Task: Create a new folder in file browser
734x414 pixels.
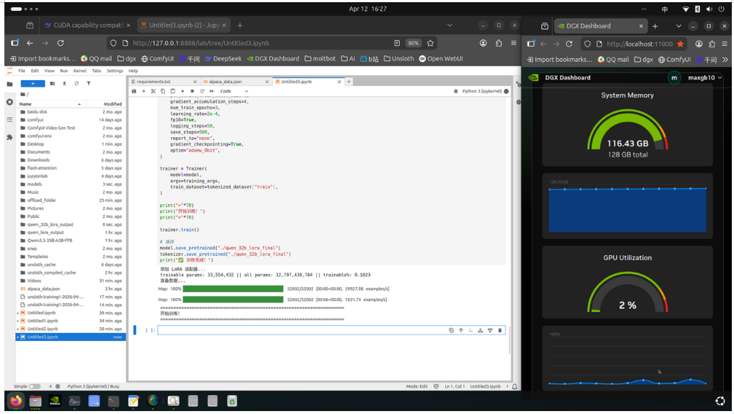Action: point(53,84)
